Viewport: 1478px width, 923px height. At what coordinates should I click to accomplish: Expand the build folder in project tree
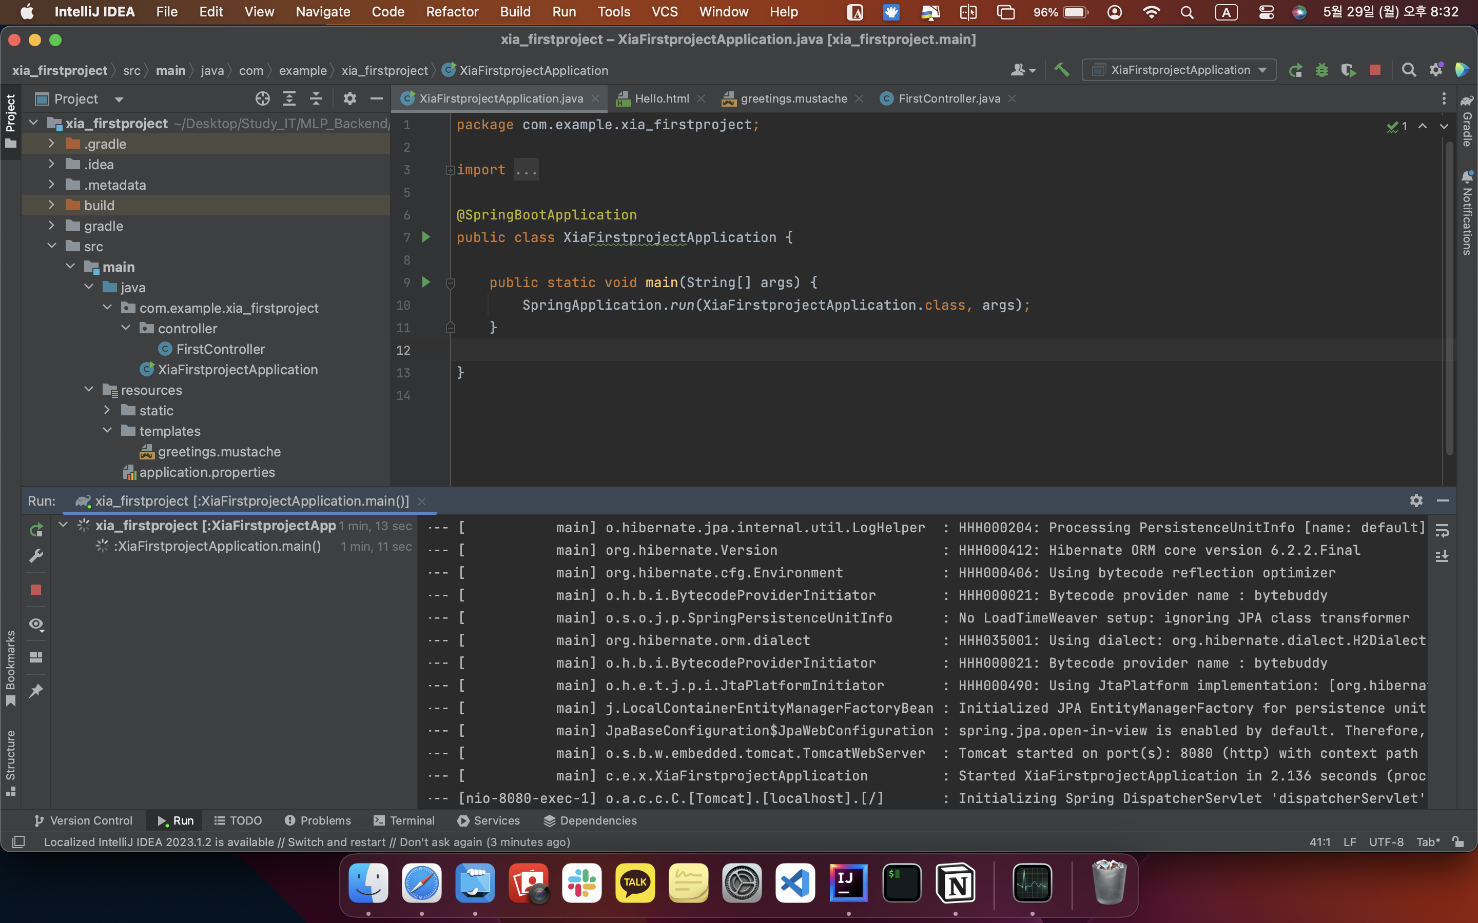51,205
